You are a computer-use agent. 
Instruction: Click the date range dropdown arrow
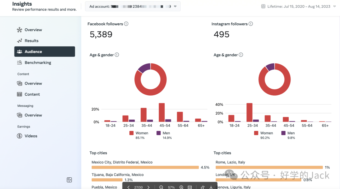coord(335,7)
